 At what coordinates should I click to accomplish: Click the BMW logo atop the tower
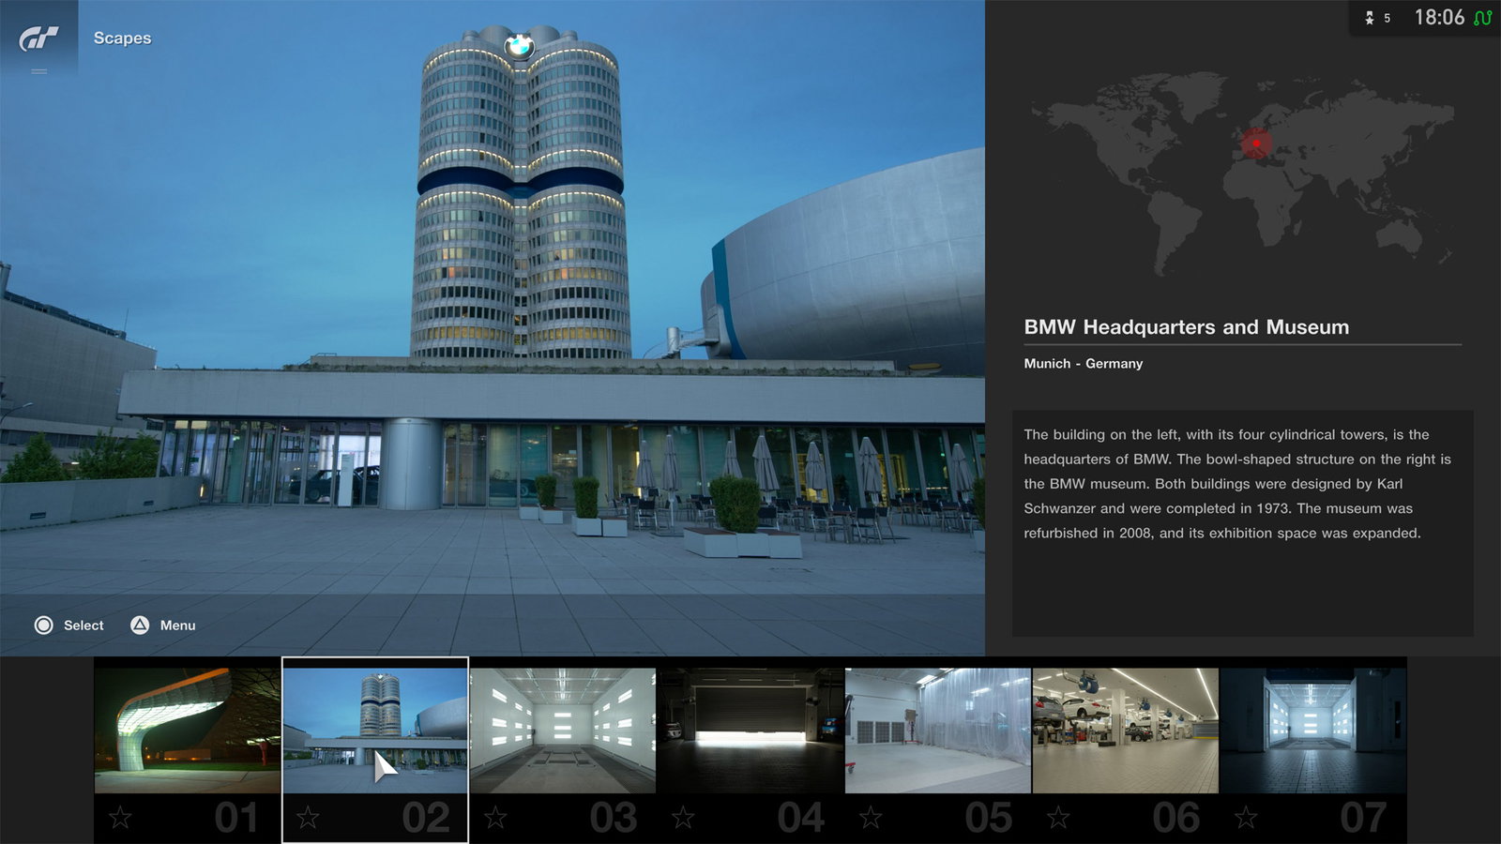[519, 46]
